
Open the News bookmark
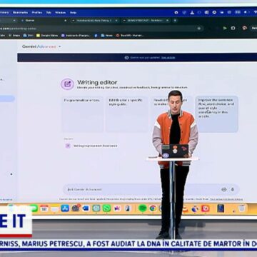pyautogui.click(x=107, y=36)
